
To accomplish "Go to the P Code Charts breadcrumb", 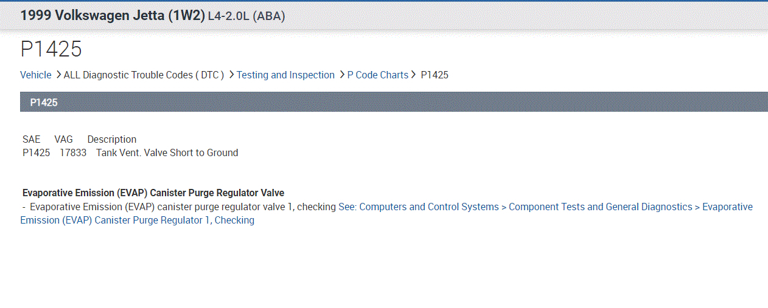I will (x=378, y=75).
